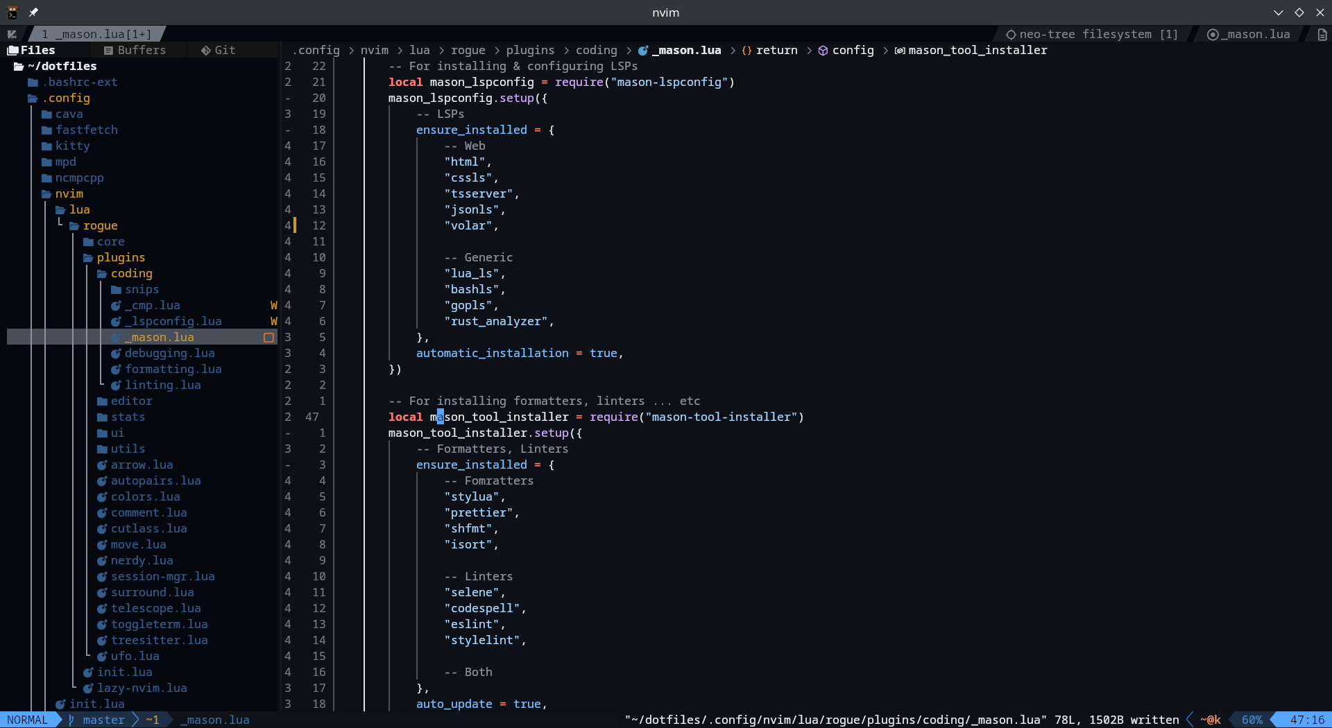
Task: Click the lua file icon beside treesitter.lua
Action: coord(102,641)
